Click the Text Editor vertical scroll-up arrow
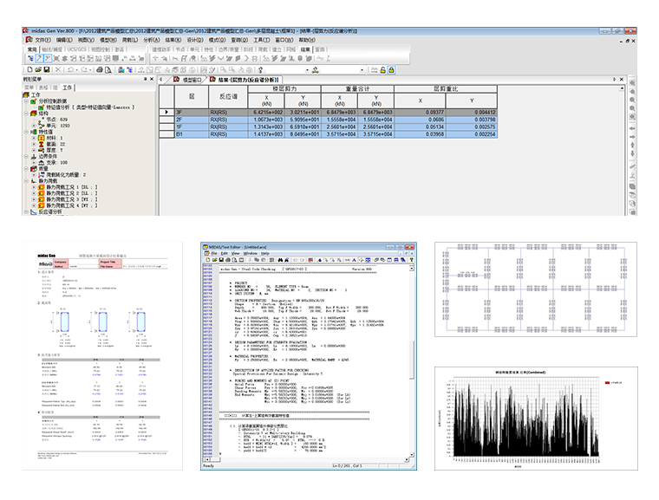Screen dimensions: 659x500 tap(412, 268)
